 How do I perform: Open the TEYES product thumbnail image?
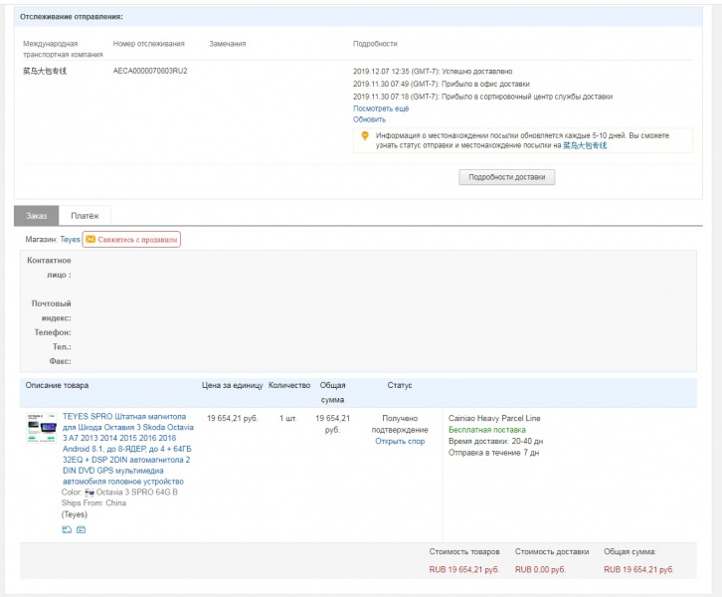coord(42,426)
